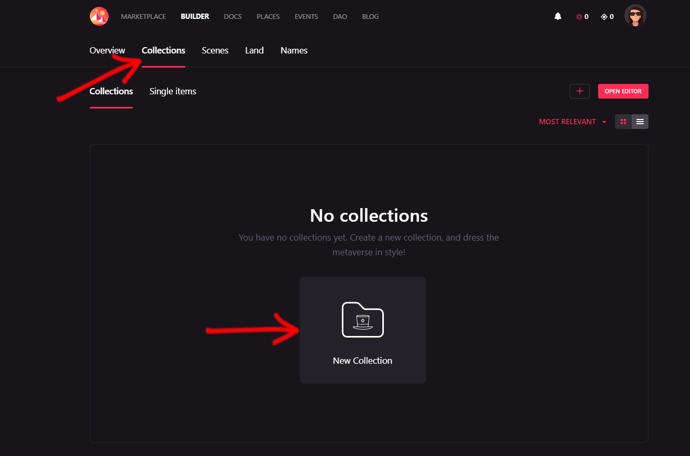Go to the Docs page

(x=233, y=17)
